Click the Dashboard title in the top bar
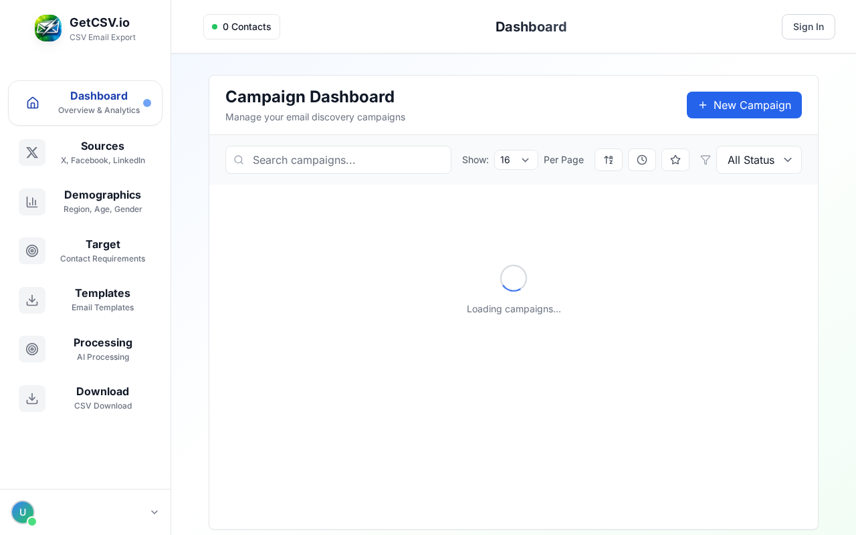The width and height of the screenshot is (856, 535). coord(531,27)
